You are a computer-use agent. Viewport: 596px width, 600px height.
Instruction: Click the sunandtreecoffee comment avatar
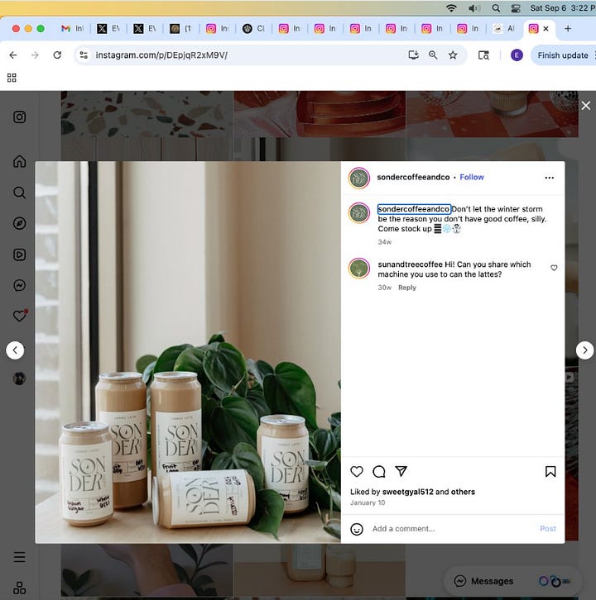pyautogui.click(x=359, y=269)
